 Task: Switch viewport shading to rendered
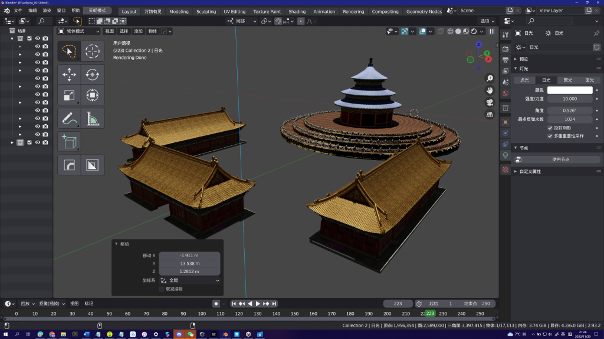point(474,32)
